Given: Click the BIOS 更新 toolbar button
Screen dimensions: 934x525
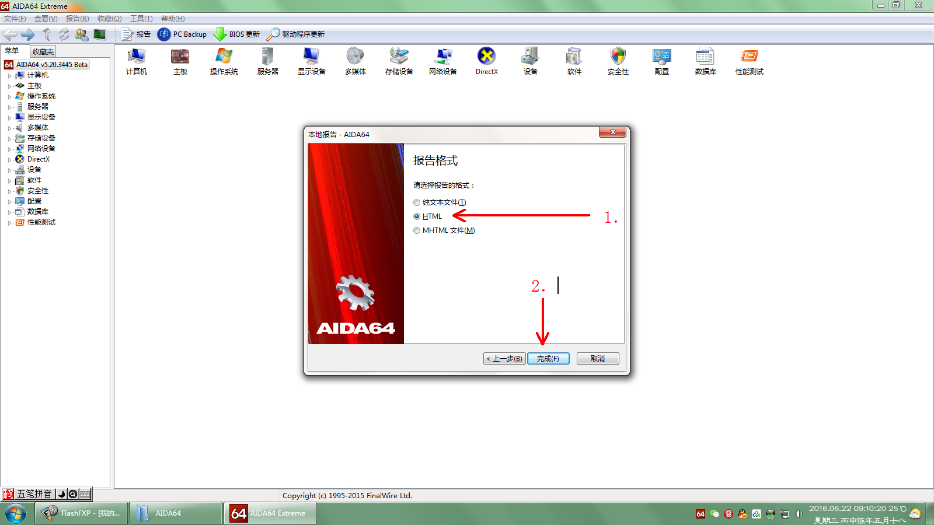Looking at the screenshot, I should click(236, 34).
